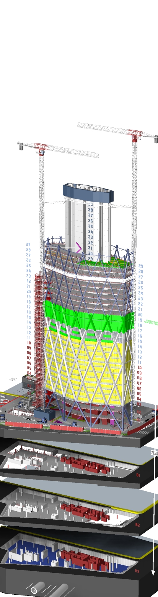This screenshot has height=597, width=158.
Task: Click floor number 38 on the core
Action: [91, 210]
